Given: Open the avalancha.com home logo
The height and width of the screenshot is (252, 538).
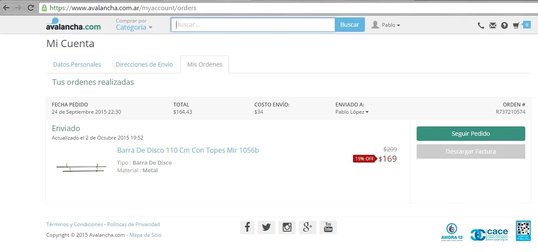Looking at the screenshot, I should click(73, 24).
